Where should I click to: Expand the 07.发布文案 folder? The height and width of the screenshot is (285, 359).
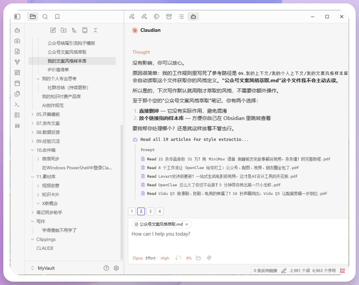33,123
